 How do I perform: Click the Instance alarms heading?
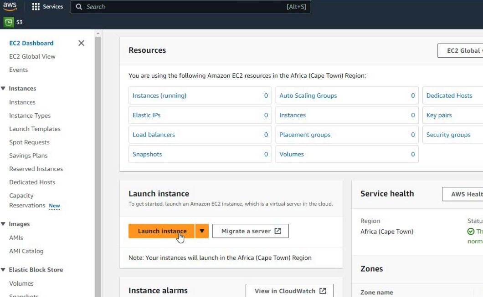point(158,291)
